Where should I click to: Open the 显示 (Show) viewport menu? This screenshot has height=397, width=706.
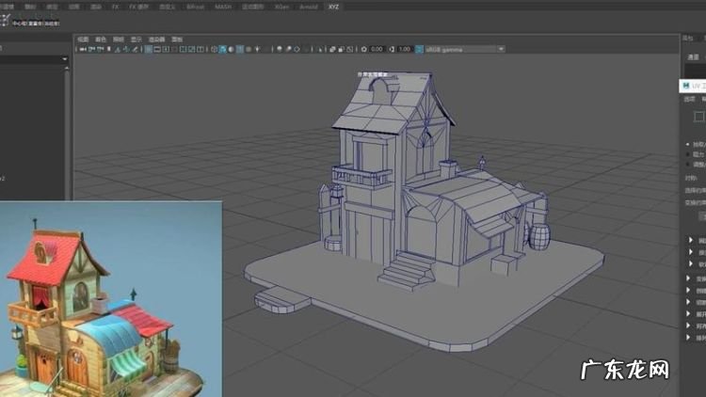pyautogui.click(x=136, y=39)
